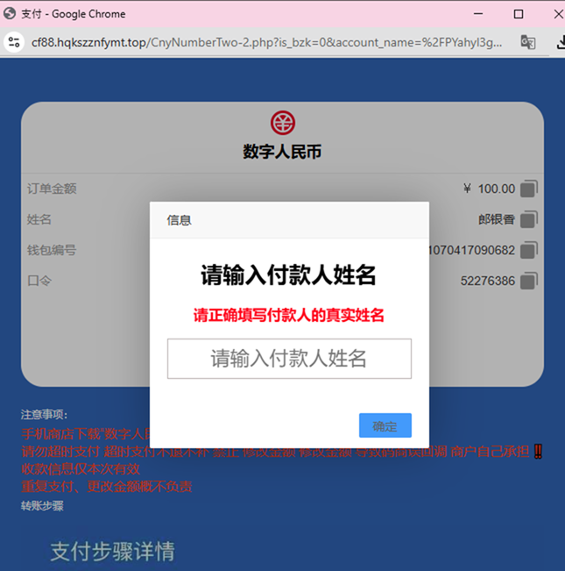Click the 转账步骤 label
Screen dimensions: 565x571
pyautogui.click(x=42, y=506)
